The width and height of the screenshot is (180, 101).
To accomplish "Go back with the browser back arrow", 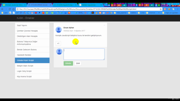I will click(3, 9).
